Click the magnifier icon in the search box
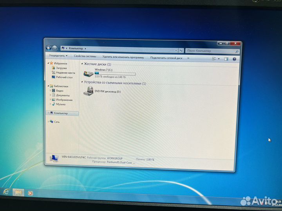282x211 pixels. (237, 52)
